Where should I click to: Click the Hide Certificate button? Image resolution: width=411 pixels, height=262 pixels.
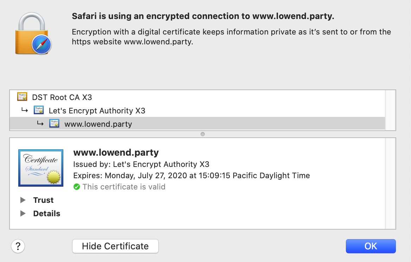[x=115, y=246]
